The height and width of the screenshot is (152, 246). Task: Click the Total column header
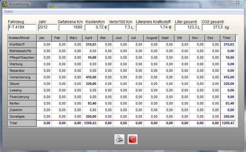[228, 38]
